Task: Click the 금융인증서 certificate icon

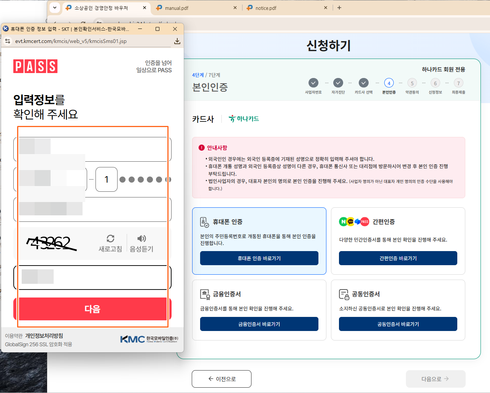Action: 205,294
